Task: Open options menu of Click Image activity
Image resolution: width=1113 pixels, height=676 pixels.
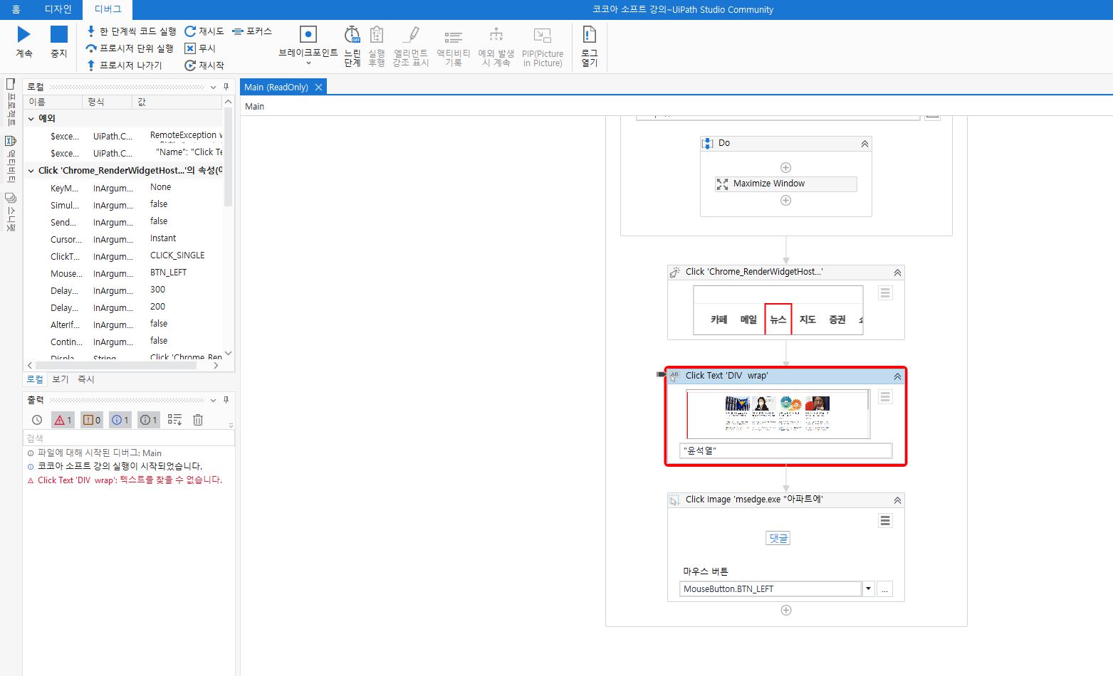Action: coord(885,521)
